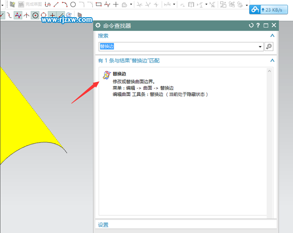
Task: Click the menu path 编辑 -> 曲面 line
Action: coord(143,88)
